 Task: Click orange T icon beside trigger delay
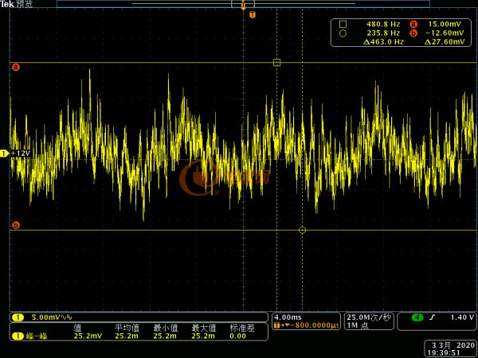[276, 325]
